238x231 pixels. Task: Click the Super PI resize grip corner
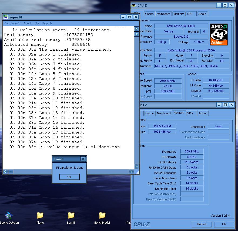137,172
